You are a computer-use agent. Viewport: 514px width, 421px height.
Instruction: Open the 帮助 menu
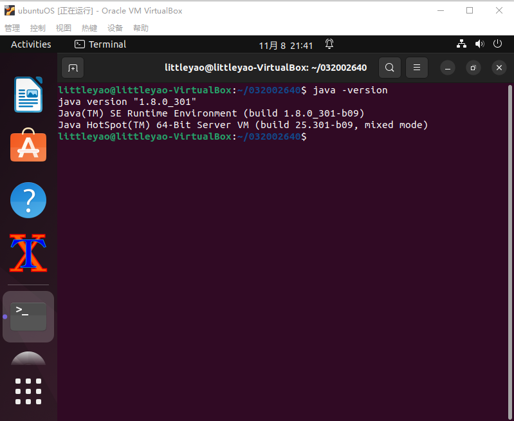click(x=141, y=28)
